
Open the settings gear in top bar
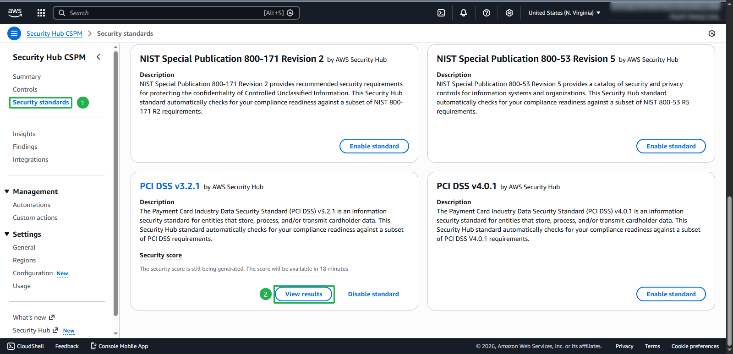point(509,13)
